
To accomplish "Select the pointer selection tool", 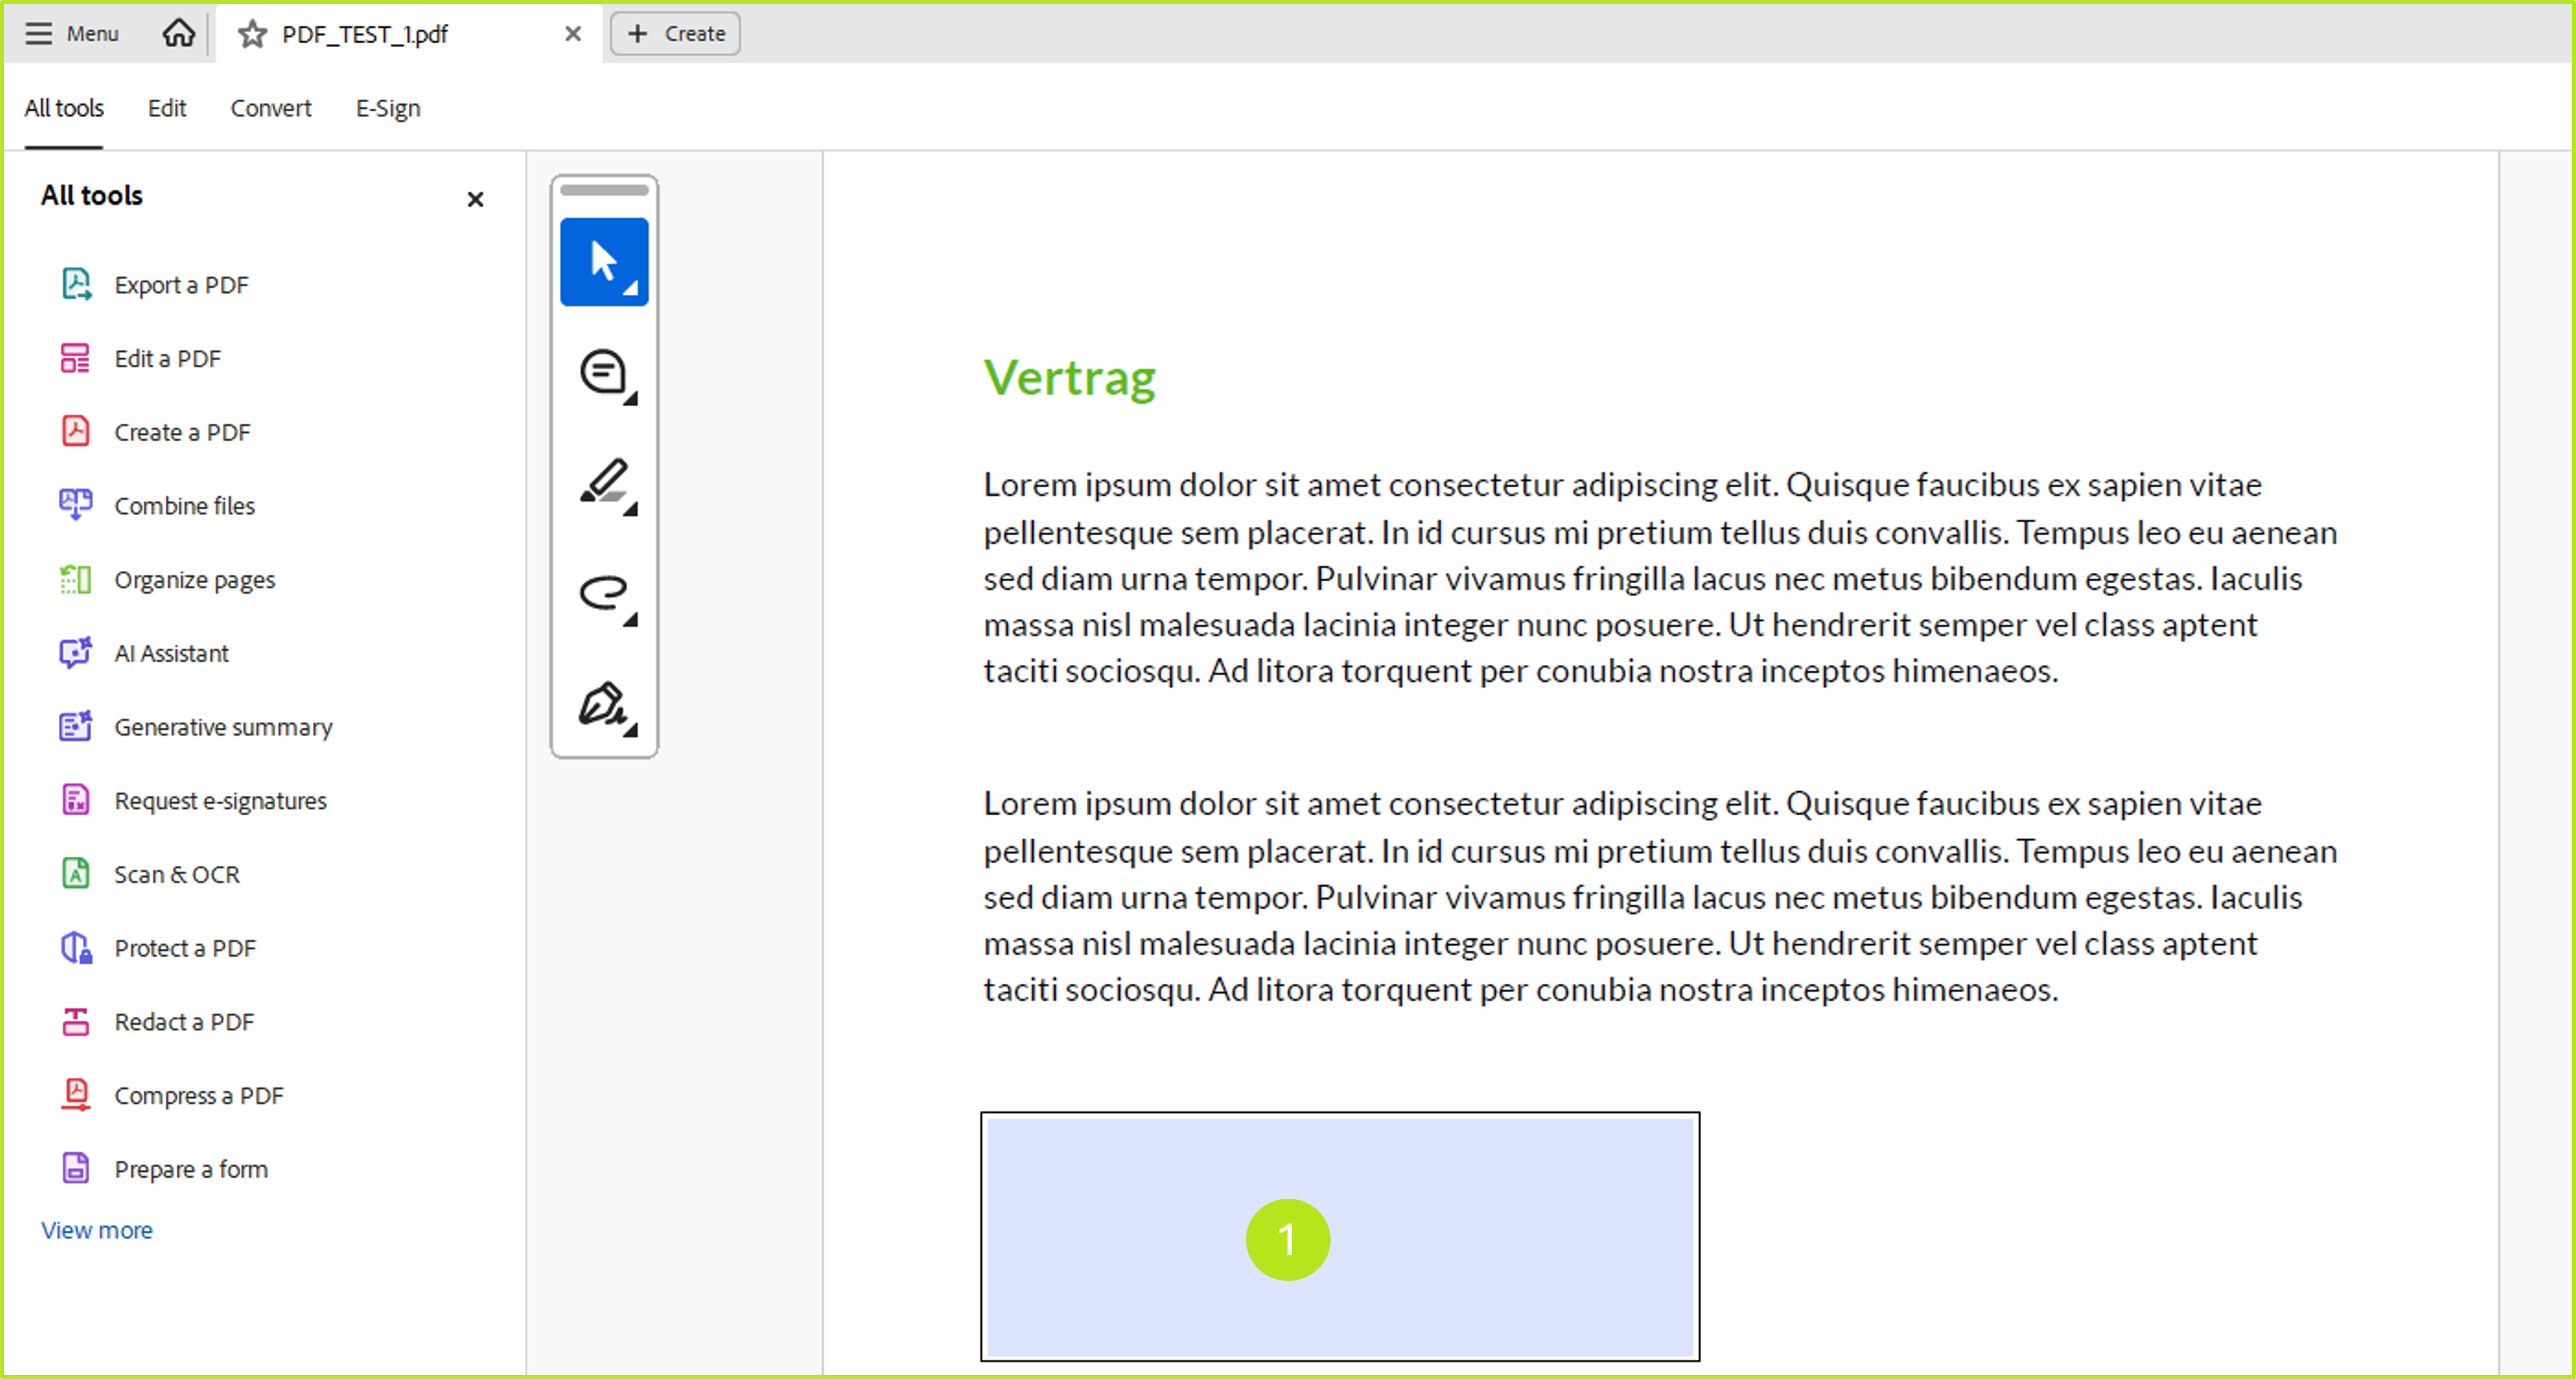I will click(603, 260).
